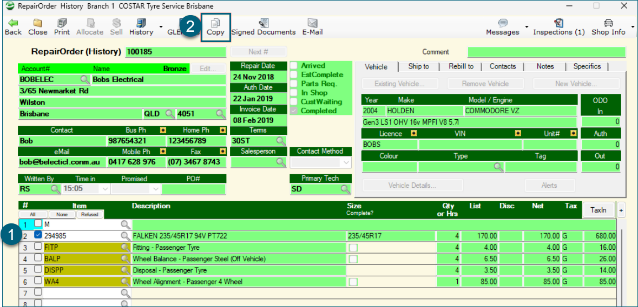Open the Promised date dropdown

click(156, 189)
